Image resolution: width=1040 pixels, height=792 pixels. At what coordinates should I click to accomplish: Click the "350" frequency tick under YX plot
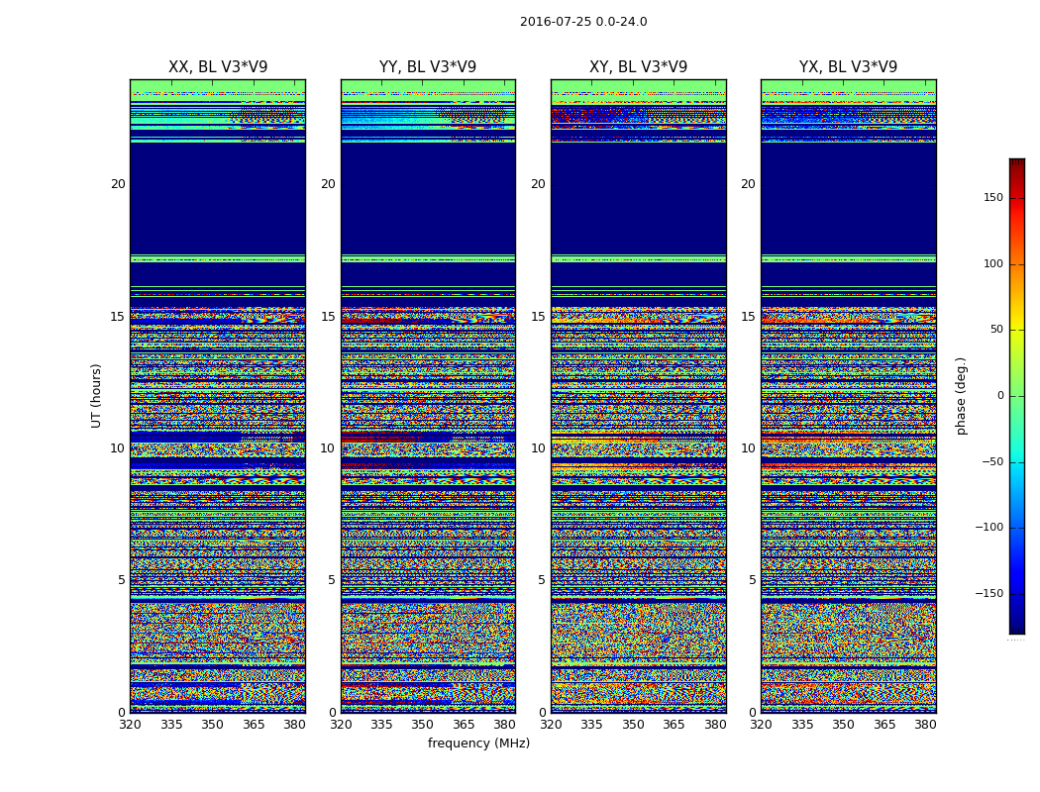coord(843,725)
